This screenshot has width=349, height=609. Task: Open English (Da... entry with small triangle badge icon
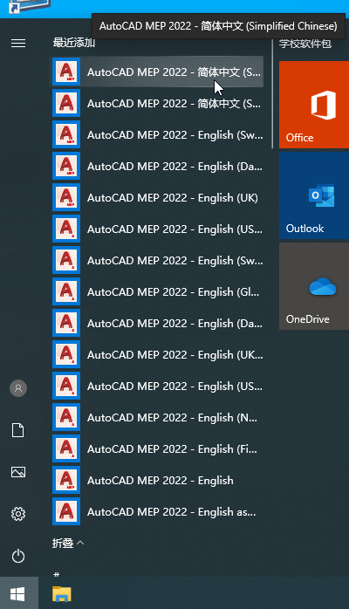point(158,324)
